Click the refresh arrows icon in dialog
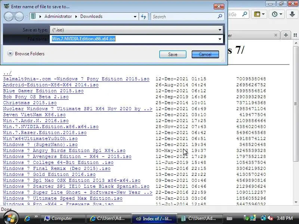Screen dimensions: 299x224 click(144, 16)
